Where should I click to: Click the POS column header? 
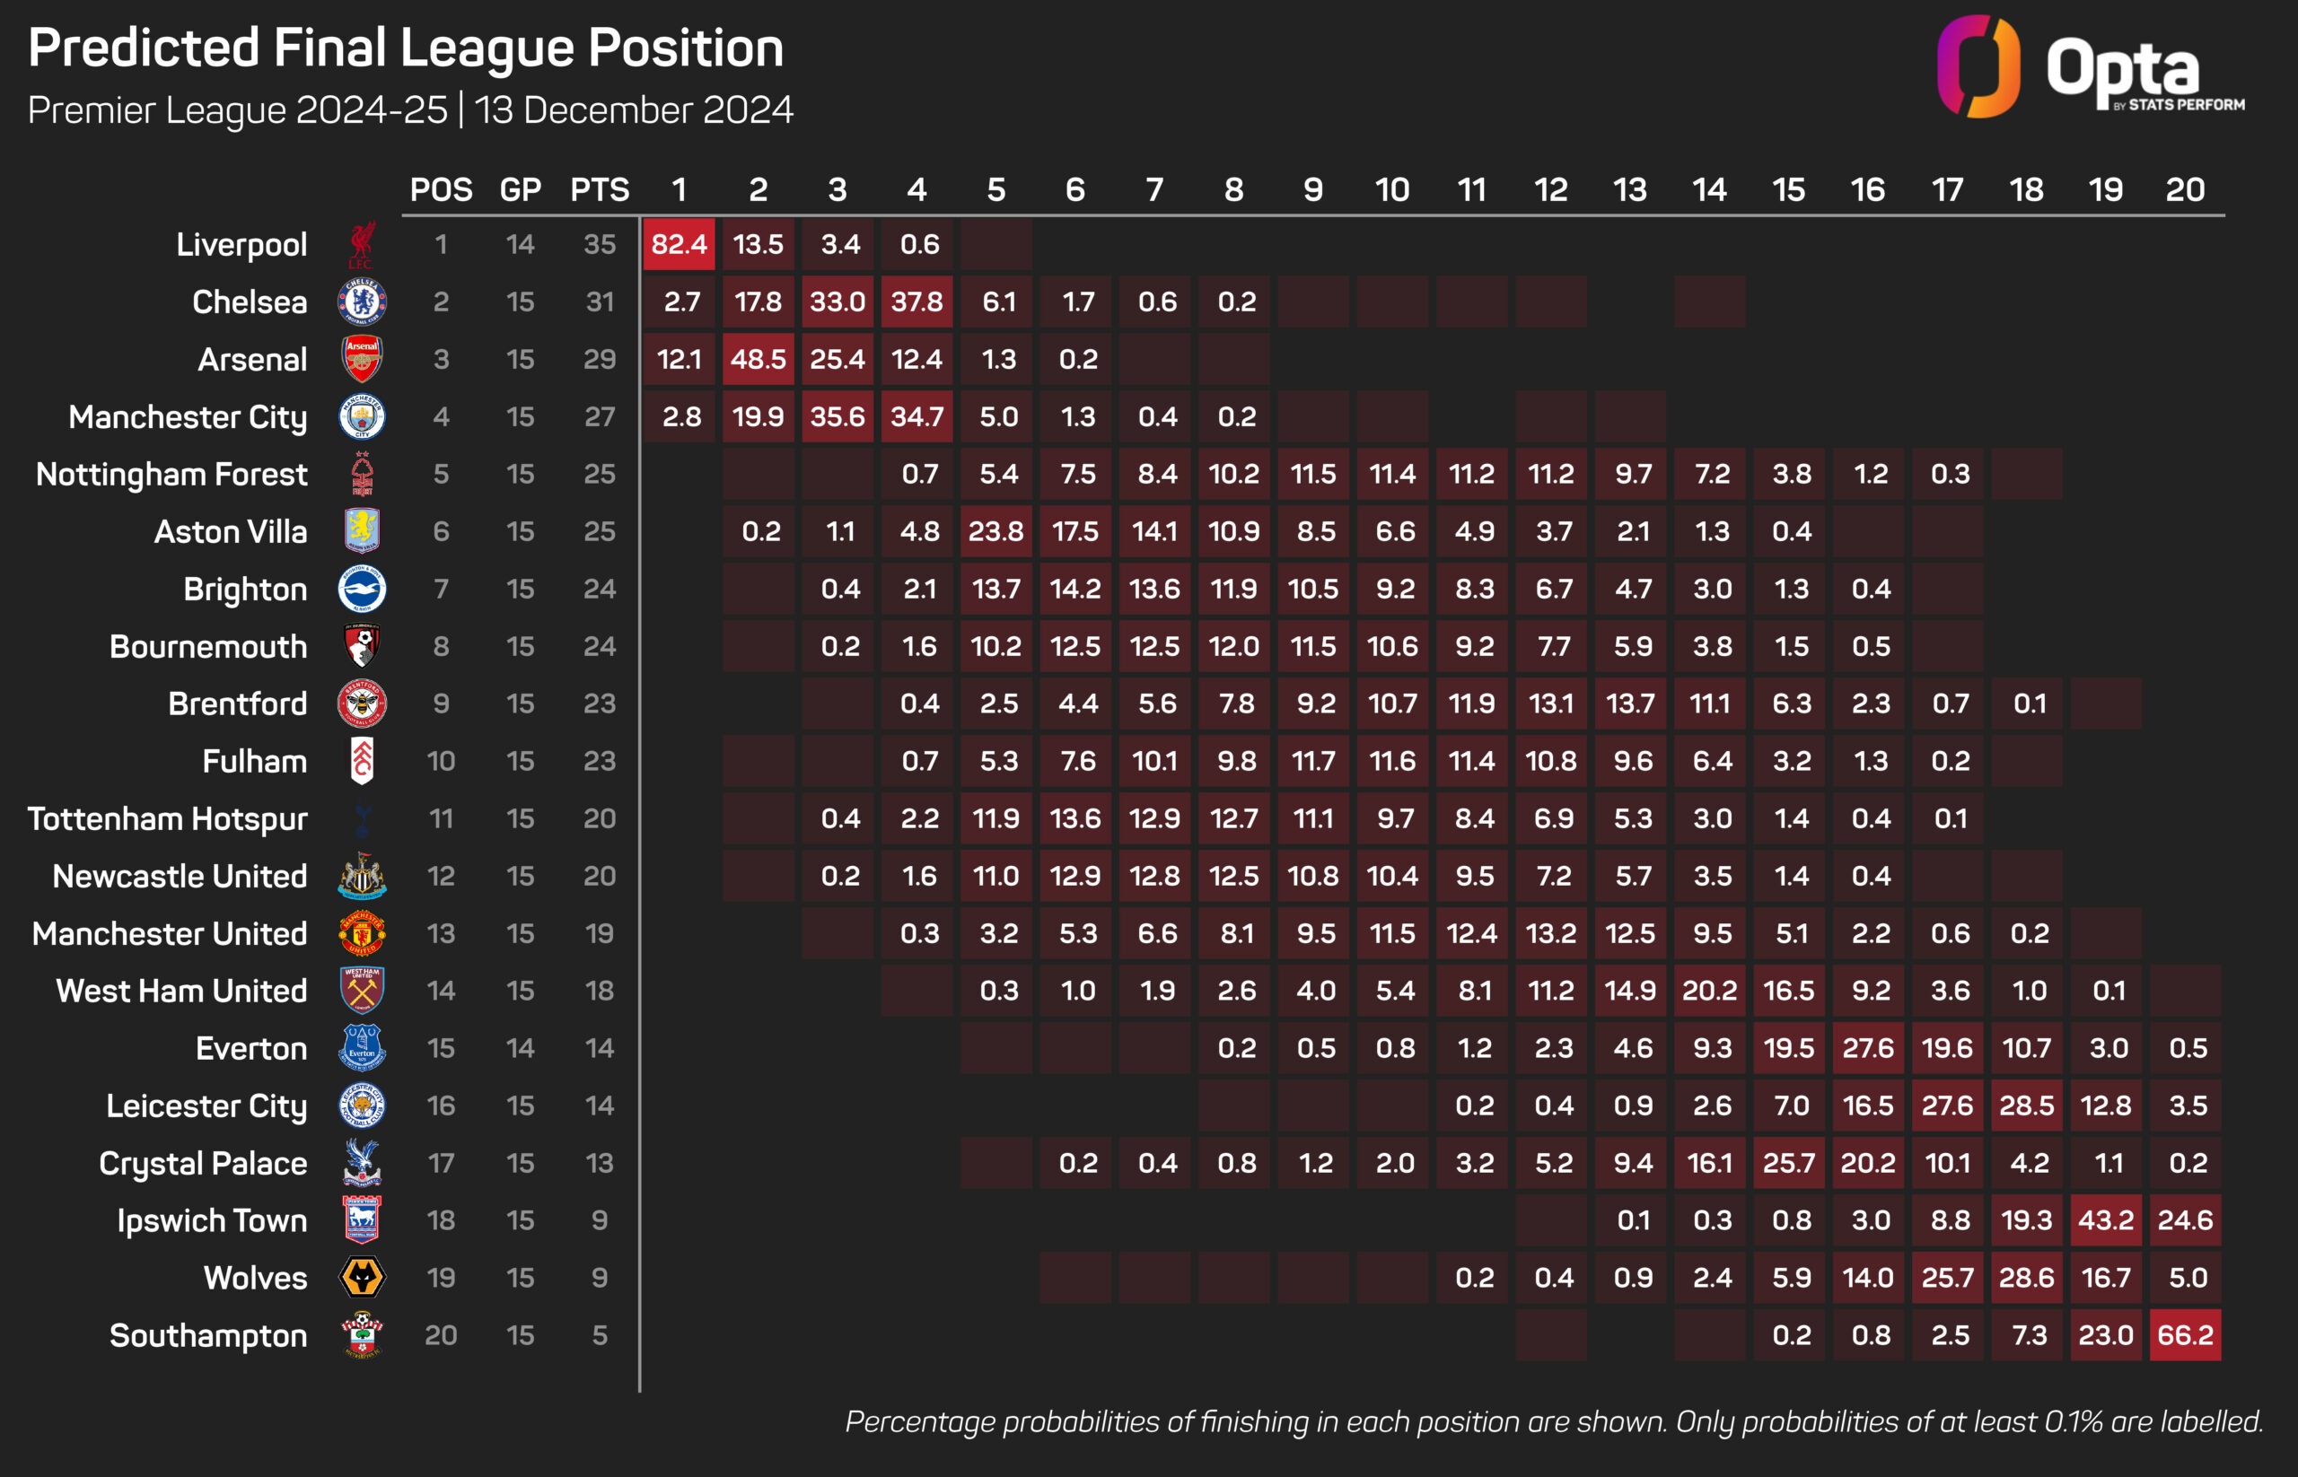point(442,190)
